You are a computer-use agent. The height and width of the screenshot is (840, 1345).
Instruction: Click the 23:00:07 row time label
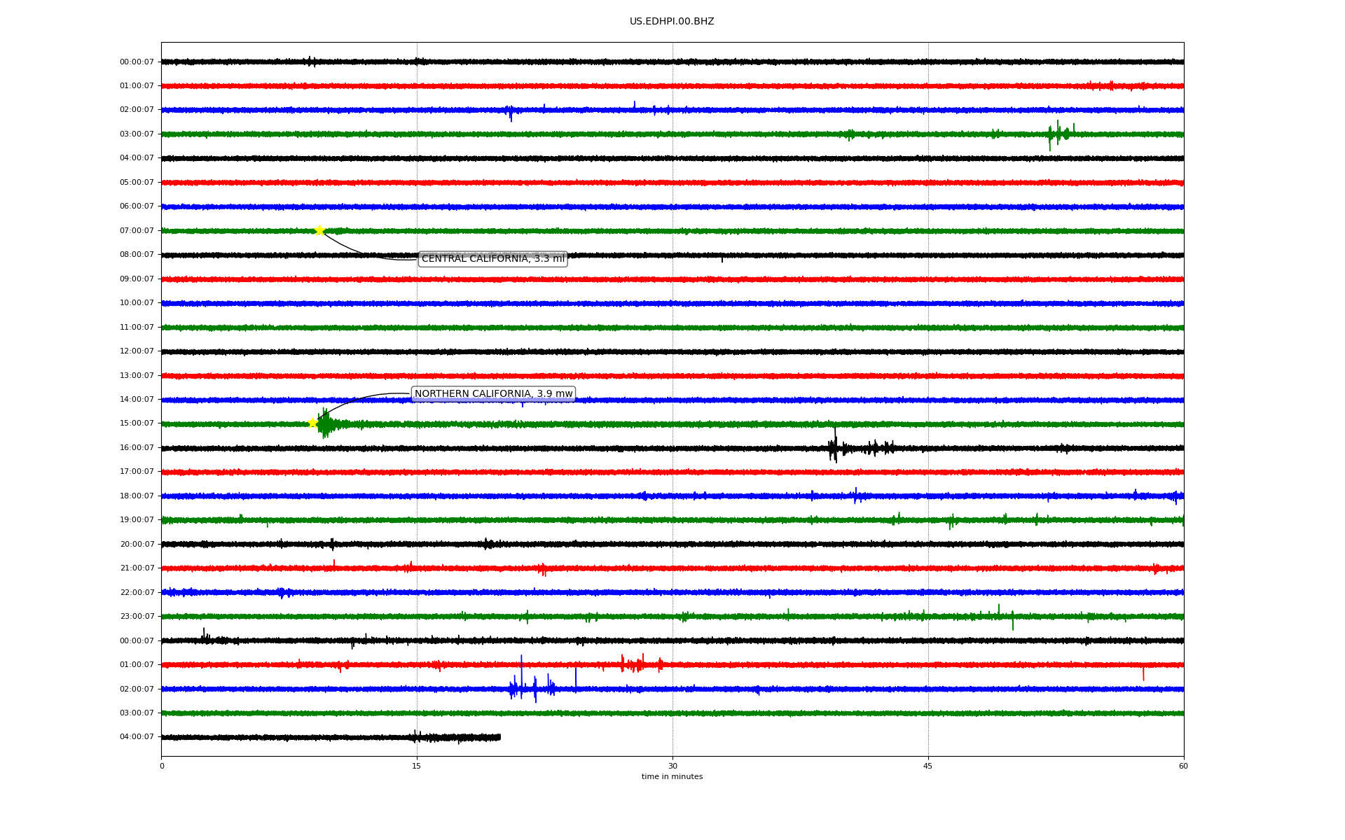[137, 617]
